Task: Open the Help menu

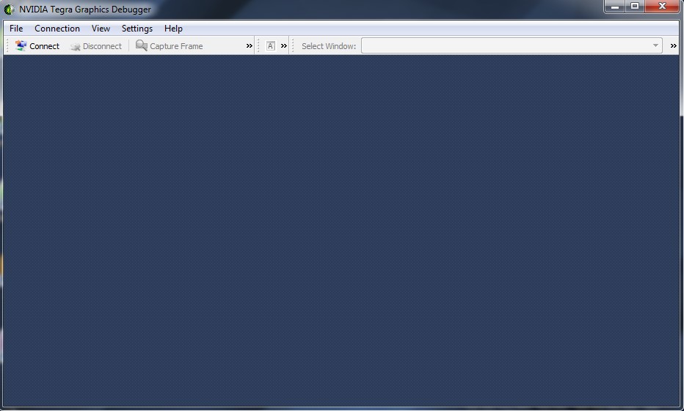Action: point(173,29)
